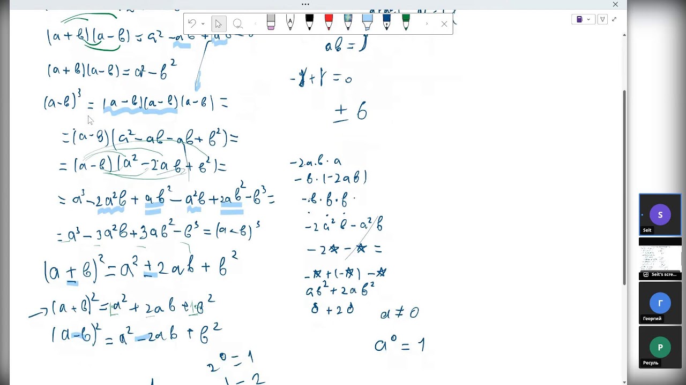
Task: Toggle the pen drawing mode button
Action: click(x=602, y=19)
